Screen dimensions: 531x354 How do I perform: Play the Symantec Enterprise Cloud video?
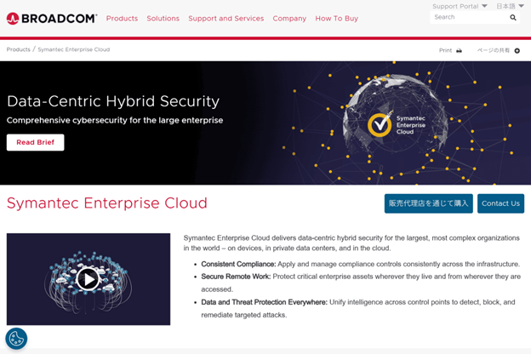[x=88, y=279]
